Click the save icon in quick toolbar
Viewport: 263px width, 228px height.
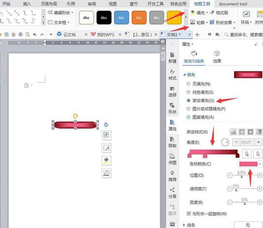point(7,35)
